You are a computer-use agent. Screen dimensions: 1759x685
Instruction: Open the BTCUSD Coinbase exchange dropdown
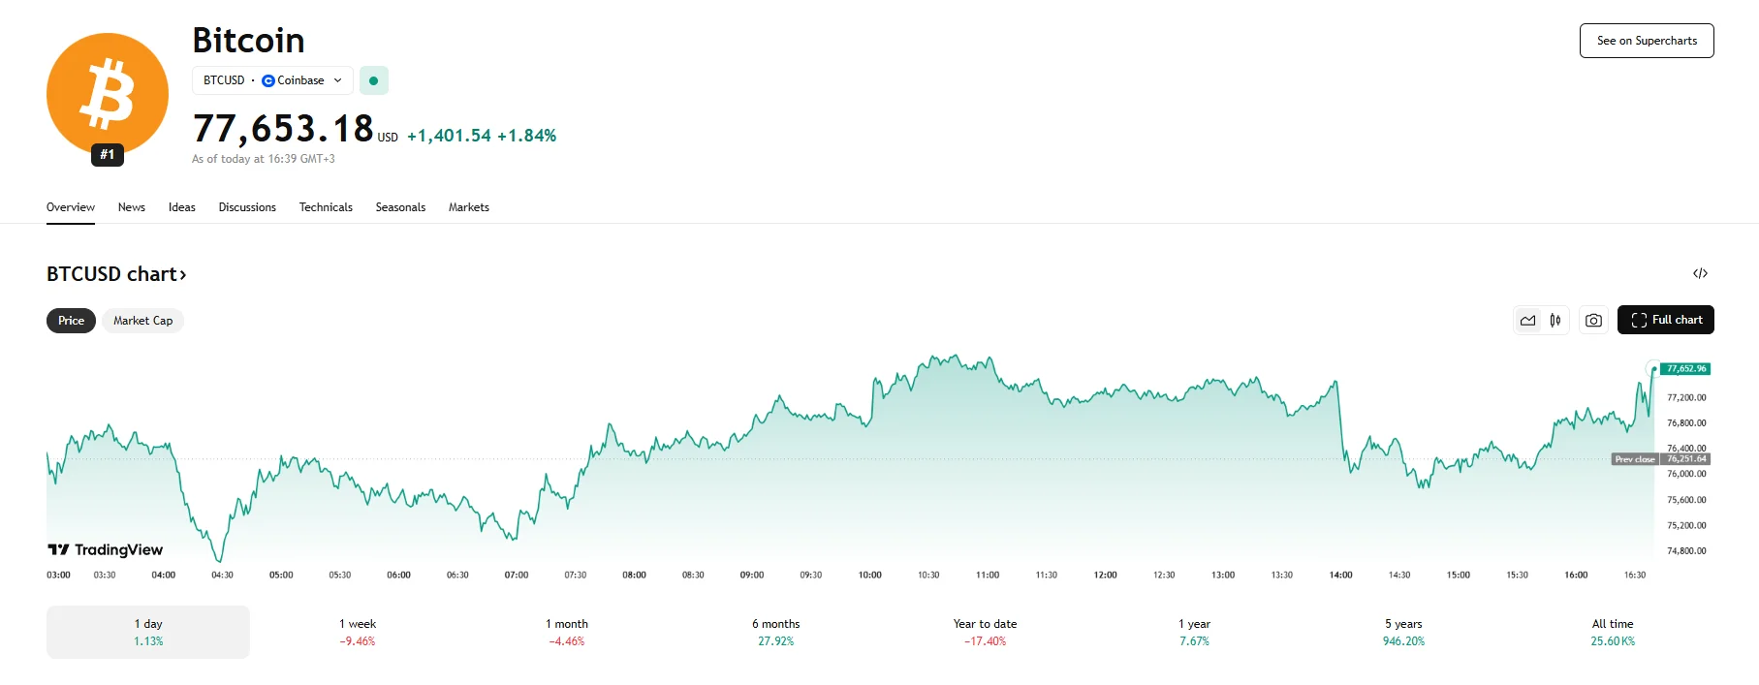click(x=272, y=80)
